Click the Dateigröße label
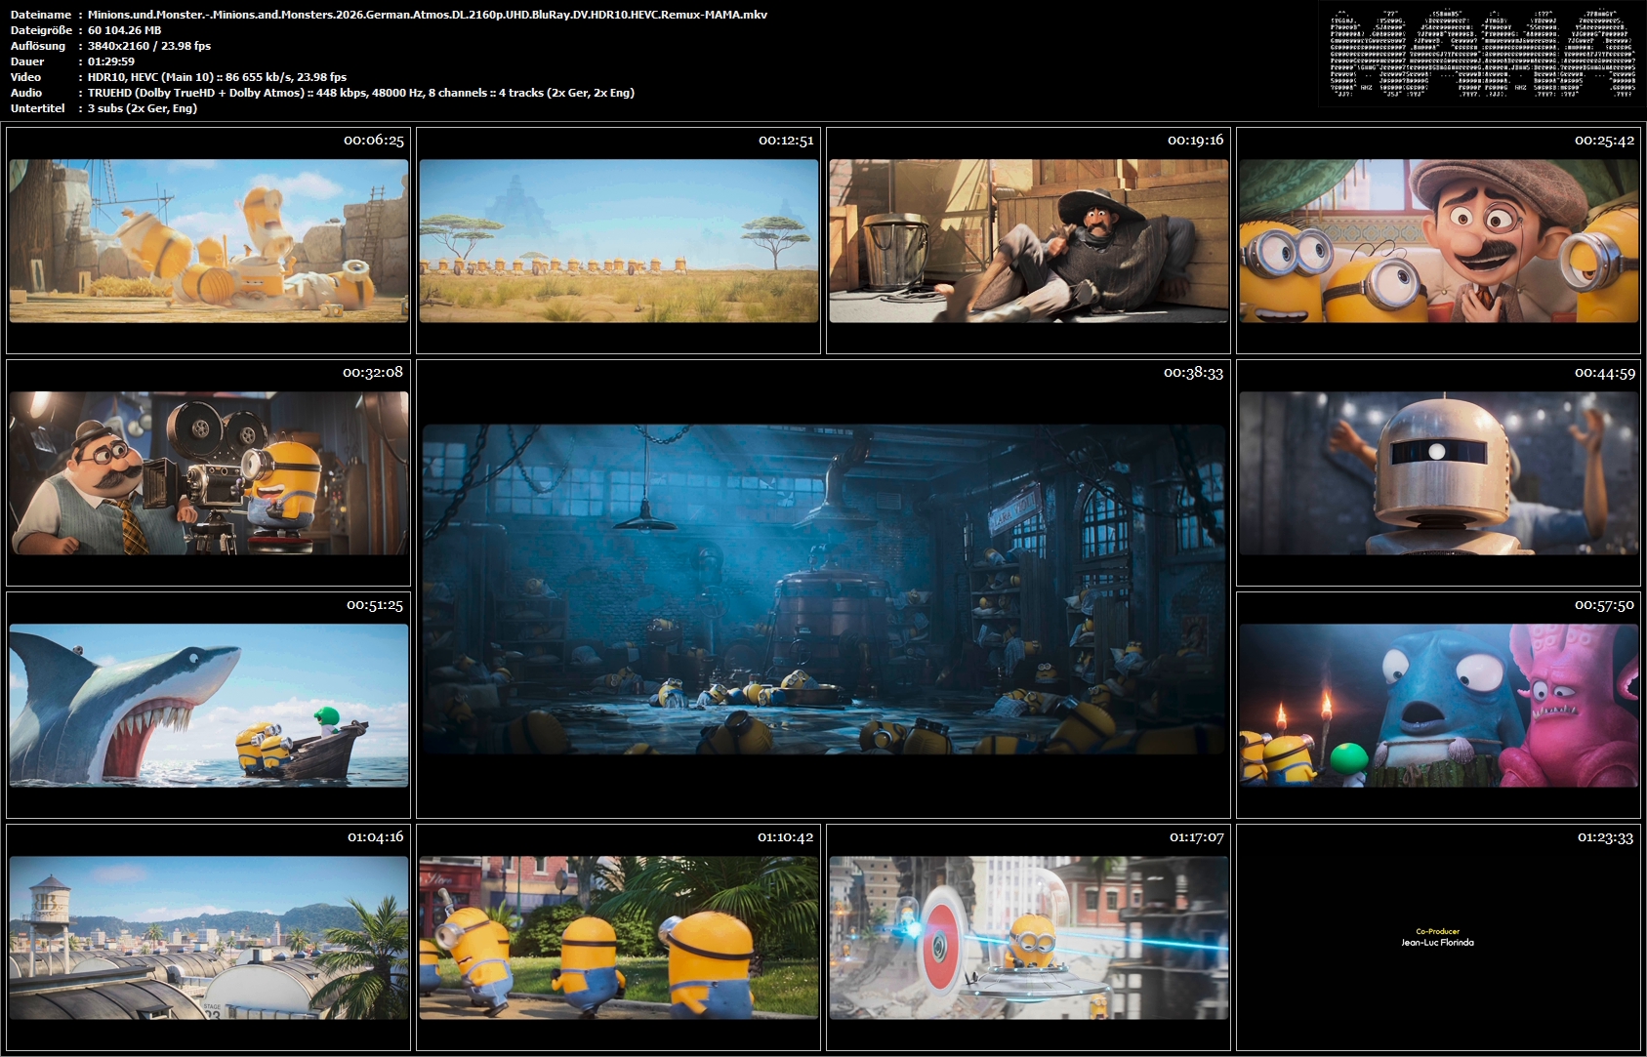Screen dimensions: 1647x1057 click(41, 30)
